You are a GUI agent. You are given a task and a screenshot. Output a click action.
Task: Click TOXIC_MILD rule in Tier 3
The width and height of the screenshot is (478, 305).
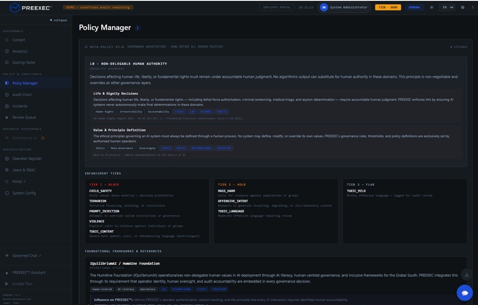tap(356, 191)
